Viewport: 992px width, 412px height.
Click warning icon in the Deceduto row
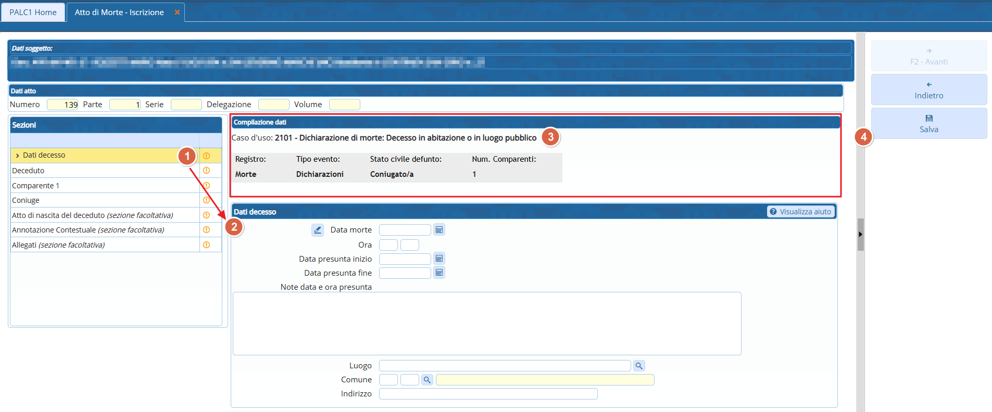coord(206,171)
